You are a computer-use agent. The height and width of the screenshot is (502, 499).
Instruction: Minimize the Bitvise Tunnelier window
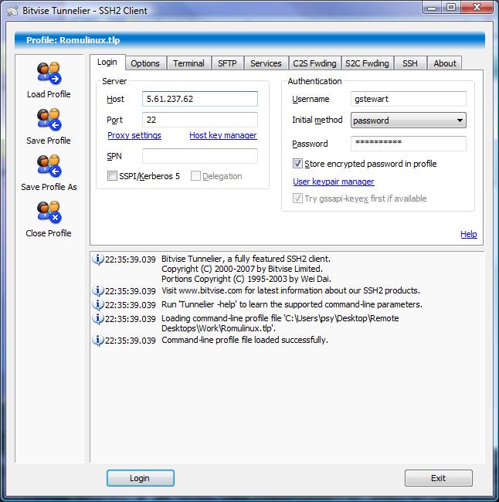point(432,8)
